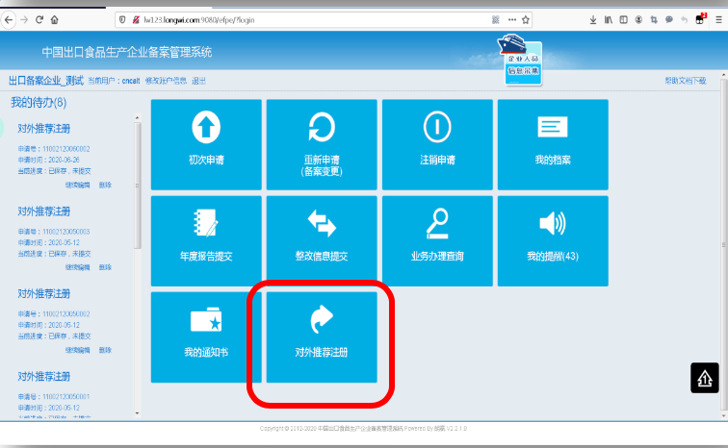Click the scroll-to-top arrow button
Image resolution: width=728 pixels, height=448 pixels.
[x=704, y=379]
